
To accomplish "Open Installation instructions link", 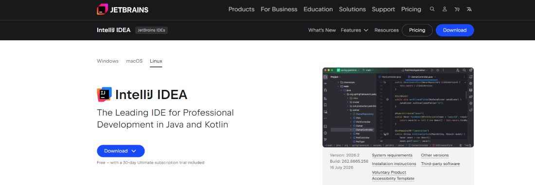I will pyautogui.click(x=394, y=164).
